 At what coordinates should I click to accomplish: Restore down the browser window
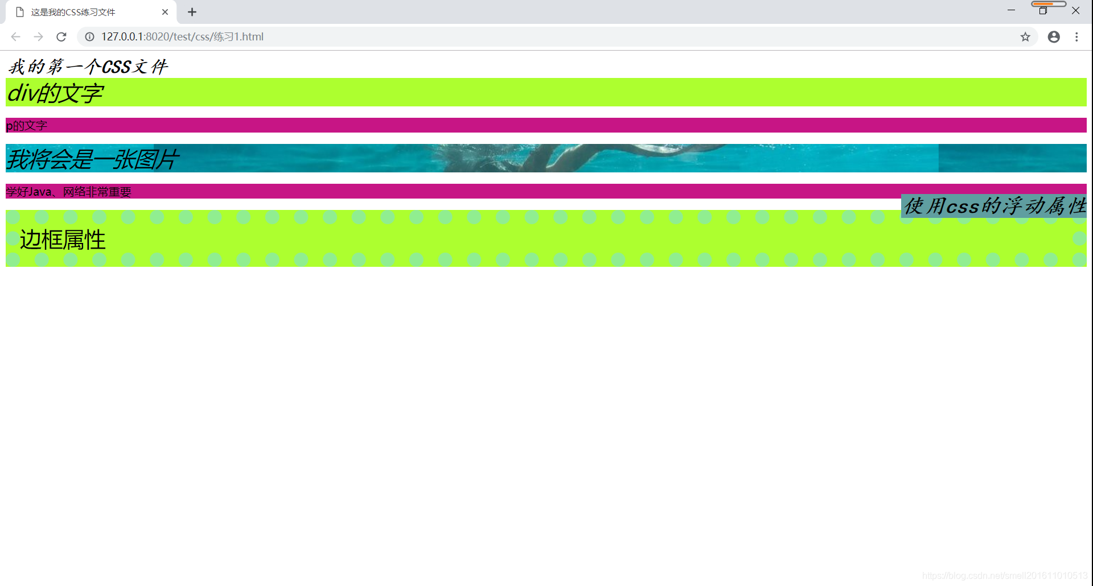pyautogui.click(x=1043, y=10)
